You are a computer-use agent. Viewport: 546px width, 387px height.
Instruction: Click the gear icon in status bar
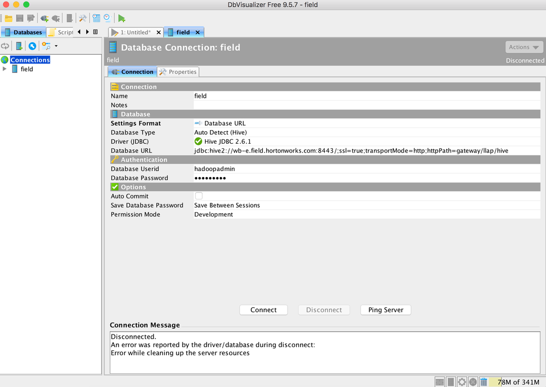(x=462, y=382)
